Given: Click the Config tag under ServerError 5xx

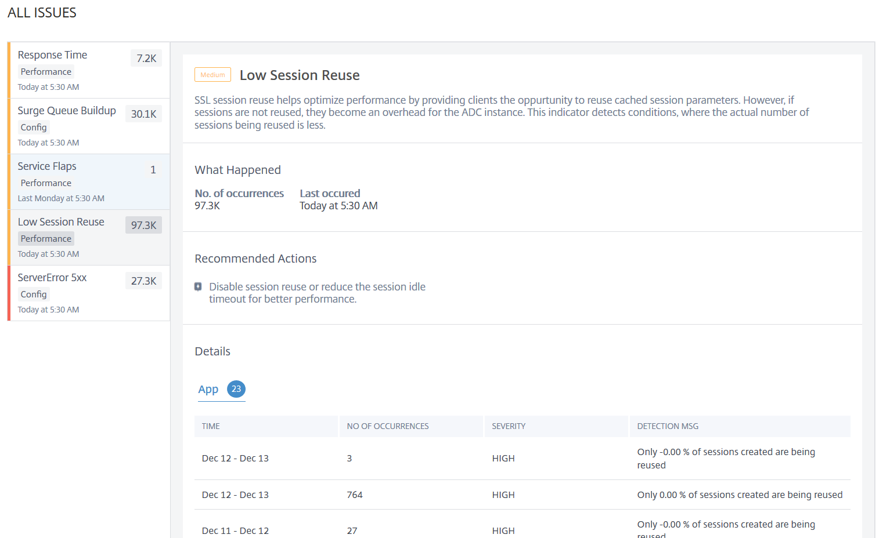Looking at the screenshot, I should (x=34, y=295).
